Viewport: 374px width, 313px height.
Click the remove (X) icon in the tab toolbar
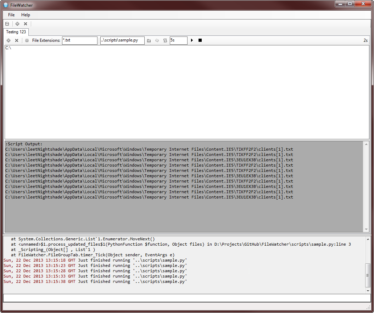click(x=16, y=40)
